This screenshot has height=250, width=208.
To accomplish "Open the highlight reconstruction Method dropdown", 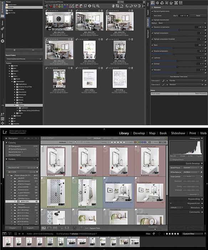I will coord(182,23).
